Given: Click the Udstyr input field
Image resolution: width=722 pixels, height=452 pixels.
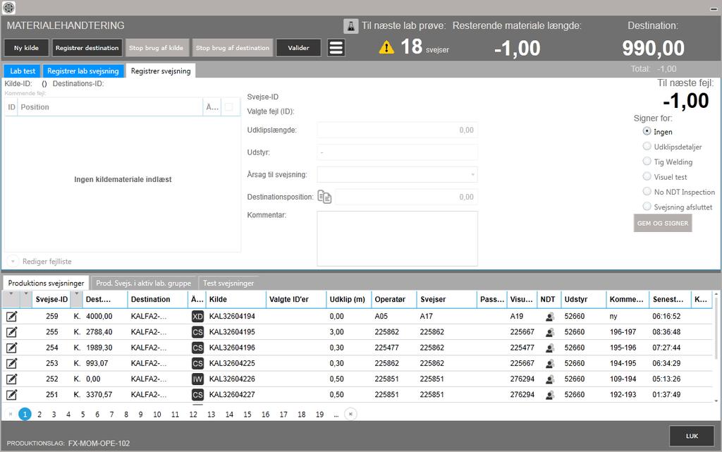Looking at the screenshot, I should click(x=397, y=152).
